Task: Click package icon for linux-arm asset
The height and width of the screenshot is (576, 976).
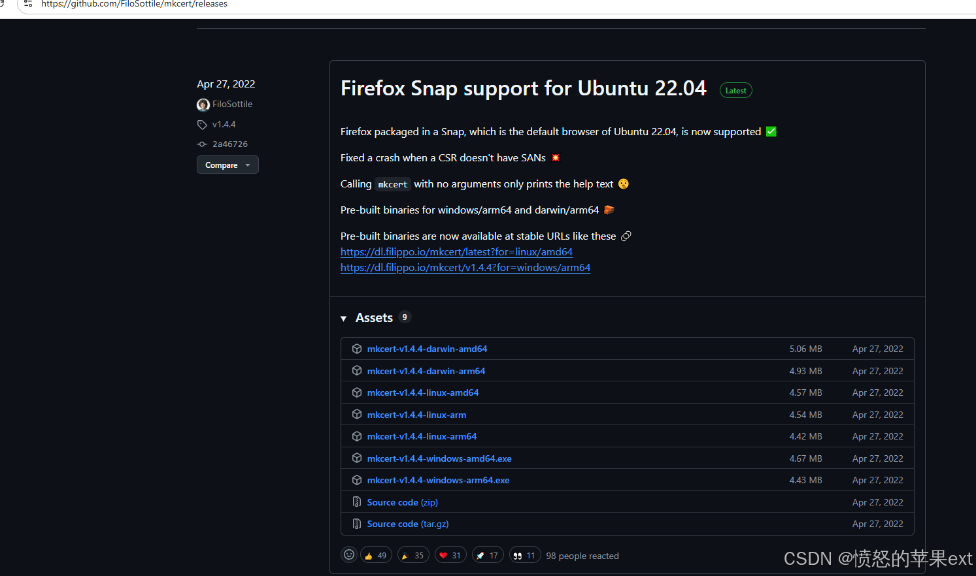Action: [x=357, y=414]
